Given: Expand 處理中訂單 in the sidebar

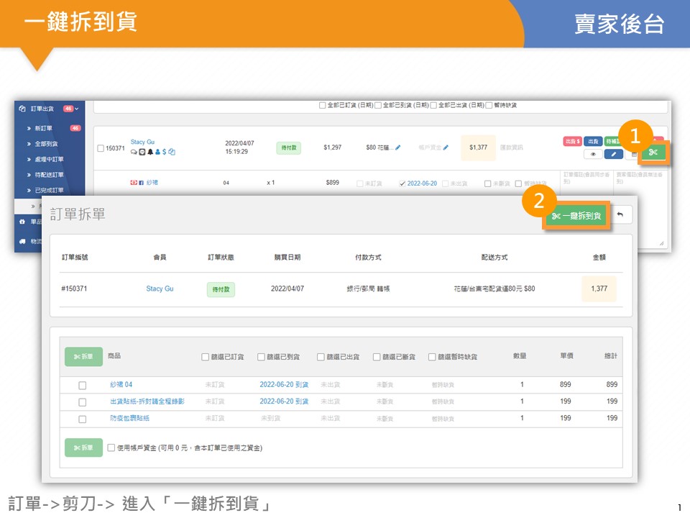Looking at the screenshot, I should [x=49, y=159].
